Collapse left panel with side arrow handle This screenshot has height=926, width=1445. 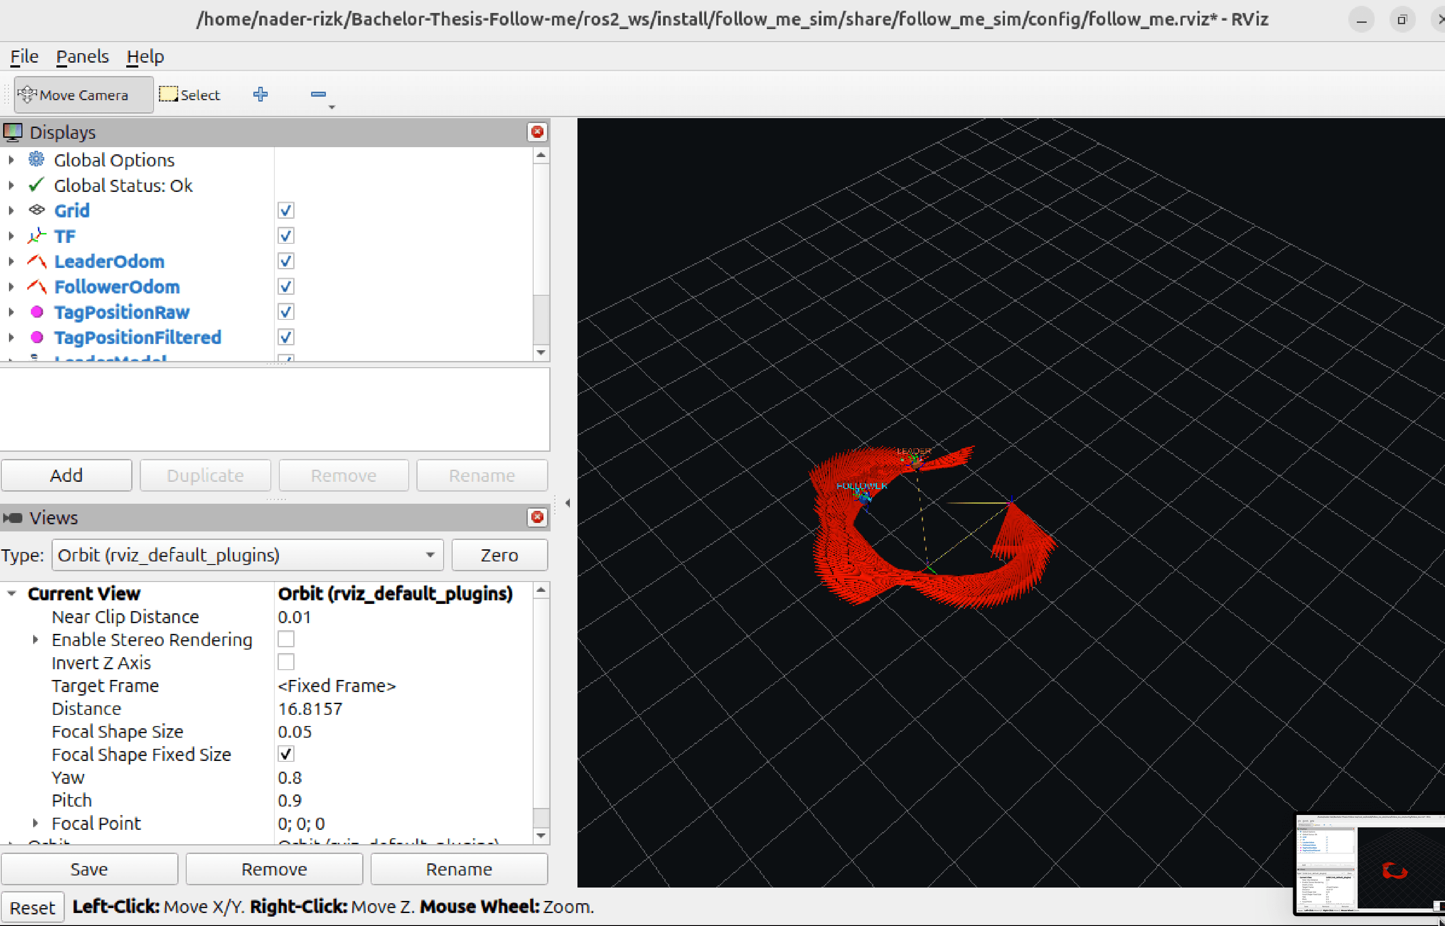click(x=567, y=503)
